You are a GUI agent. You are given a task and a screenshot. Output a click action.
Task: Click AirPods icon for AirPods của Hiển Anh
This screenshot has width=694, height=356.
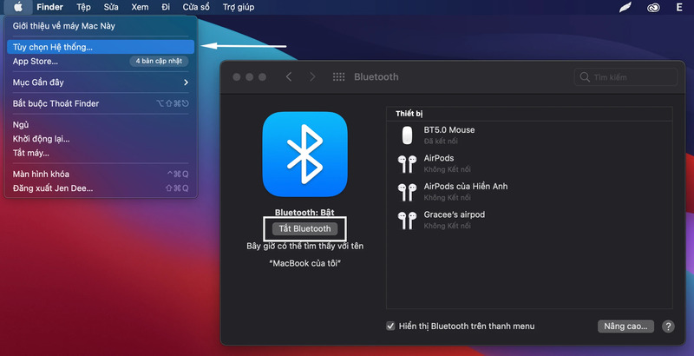coord(407,192)
